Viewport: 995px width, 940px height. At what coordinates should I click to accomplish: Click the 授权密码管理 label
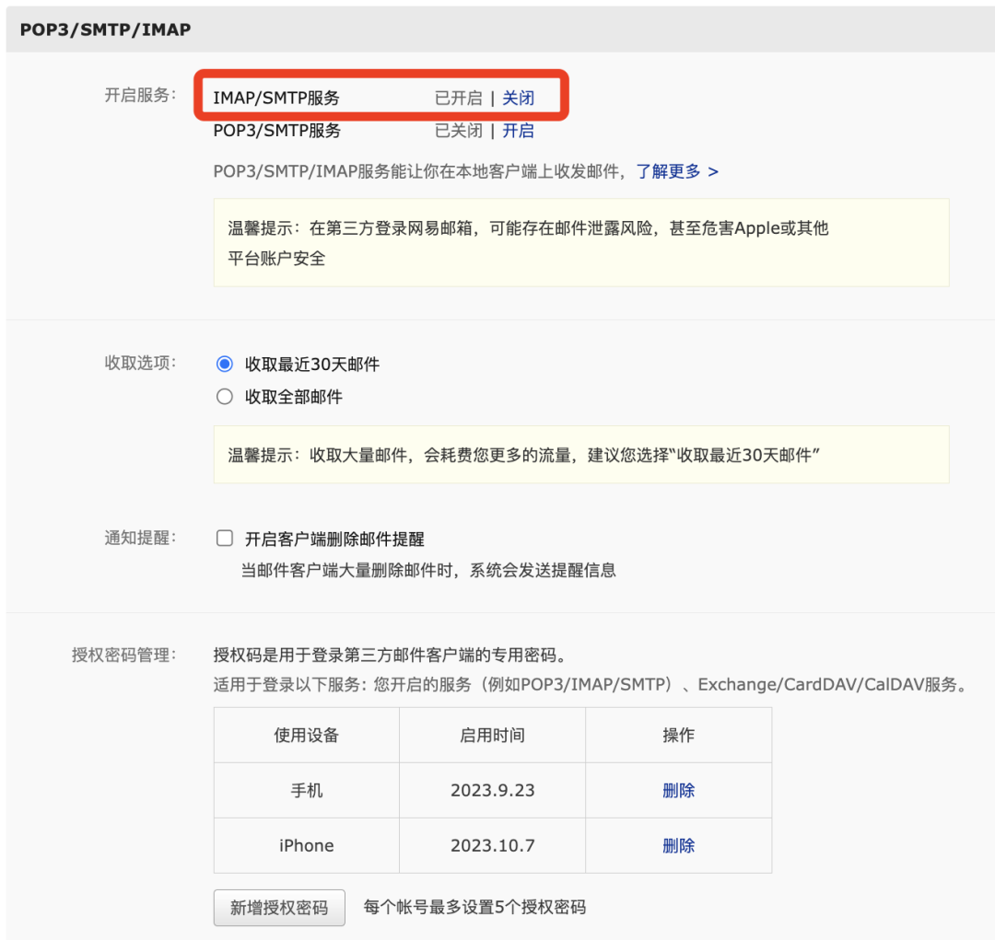[x=123, y=655]
